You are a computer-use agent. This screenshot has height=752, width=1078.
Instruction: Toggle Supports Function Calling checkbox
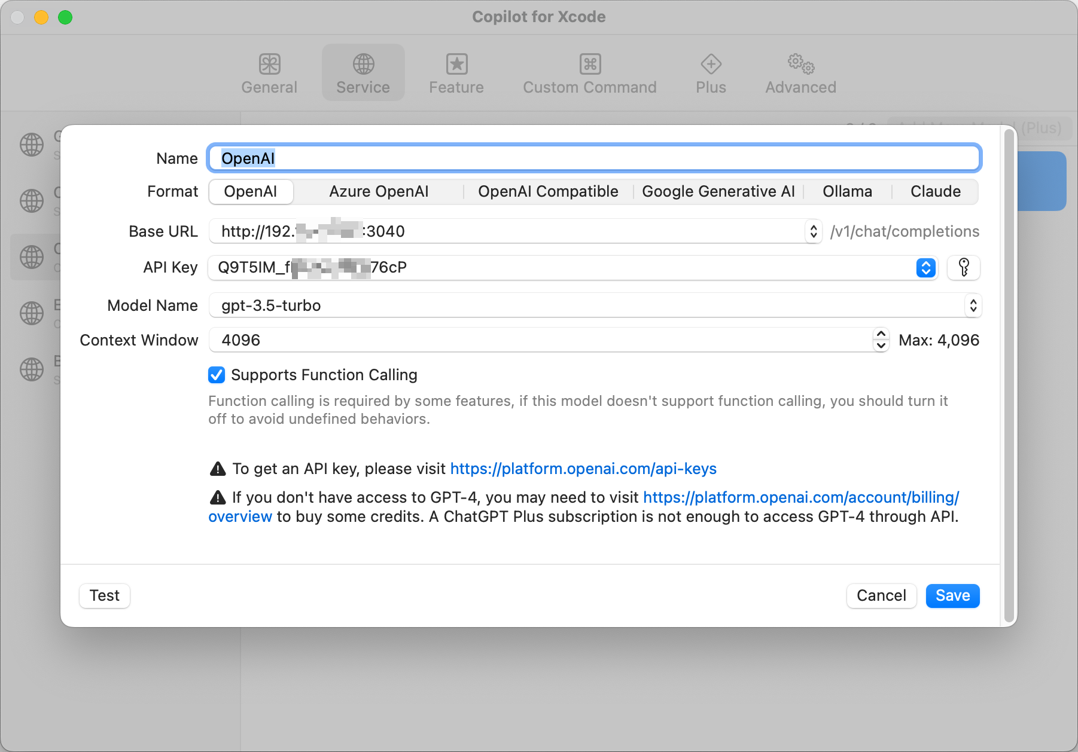(x=217, y=375)
